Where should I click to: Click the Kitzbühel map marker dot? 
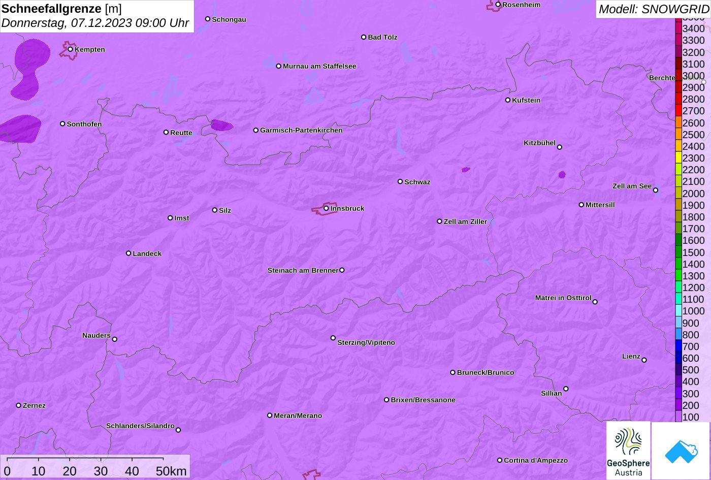pos(560,147)
